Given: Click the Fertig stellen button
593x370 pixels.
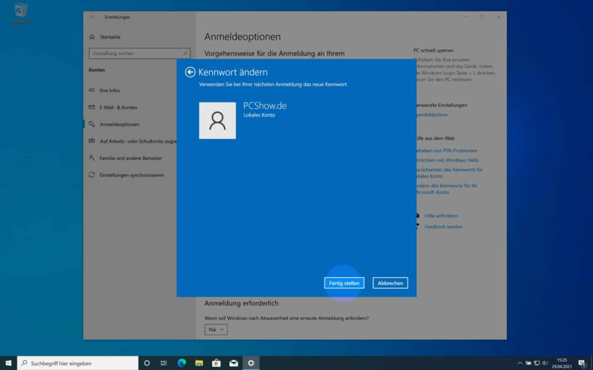Looking at the screenshot, I should (344, 283).
